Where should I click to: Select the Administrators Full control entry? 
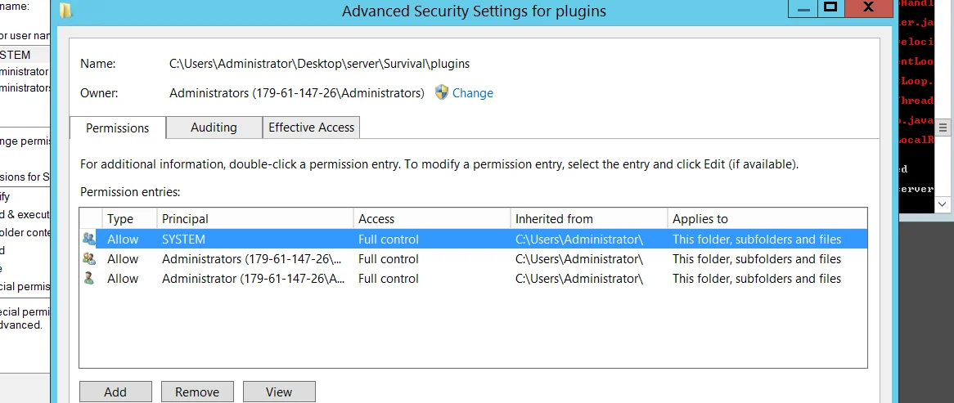[x=473, y=259]
